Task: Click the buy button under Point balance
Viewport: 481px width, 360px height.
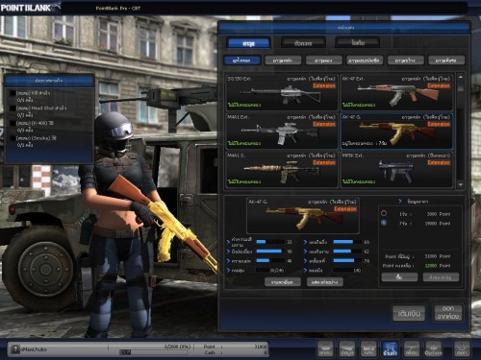Action: click(x=399, y=277)
